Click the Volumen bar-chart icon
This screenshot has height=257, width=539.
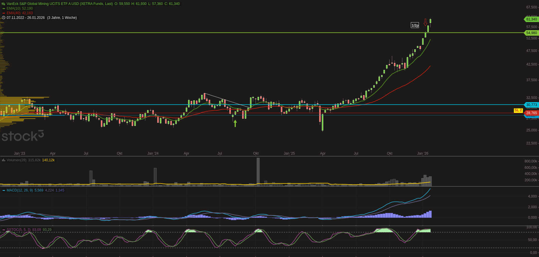click(3, 160)
